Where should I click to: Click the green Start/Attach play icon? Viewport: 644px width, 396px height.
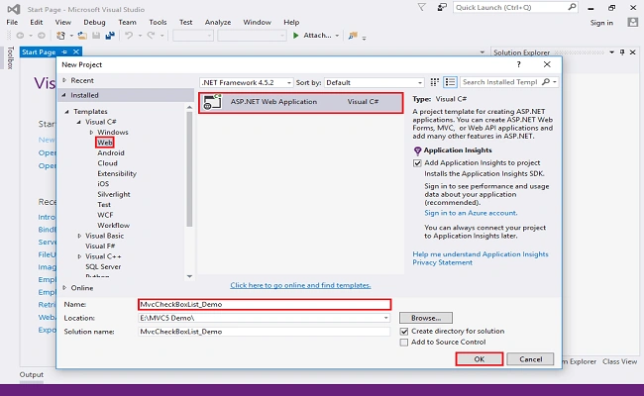[x=295, y=36]
